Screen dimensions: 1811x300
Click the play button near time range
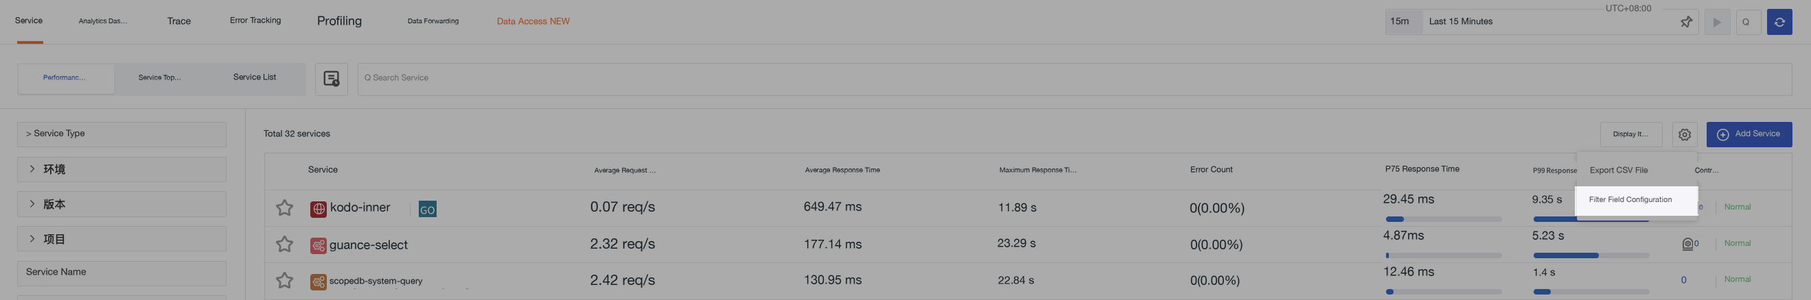tap(1717, 22)
